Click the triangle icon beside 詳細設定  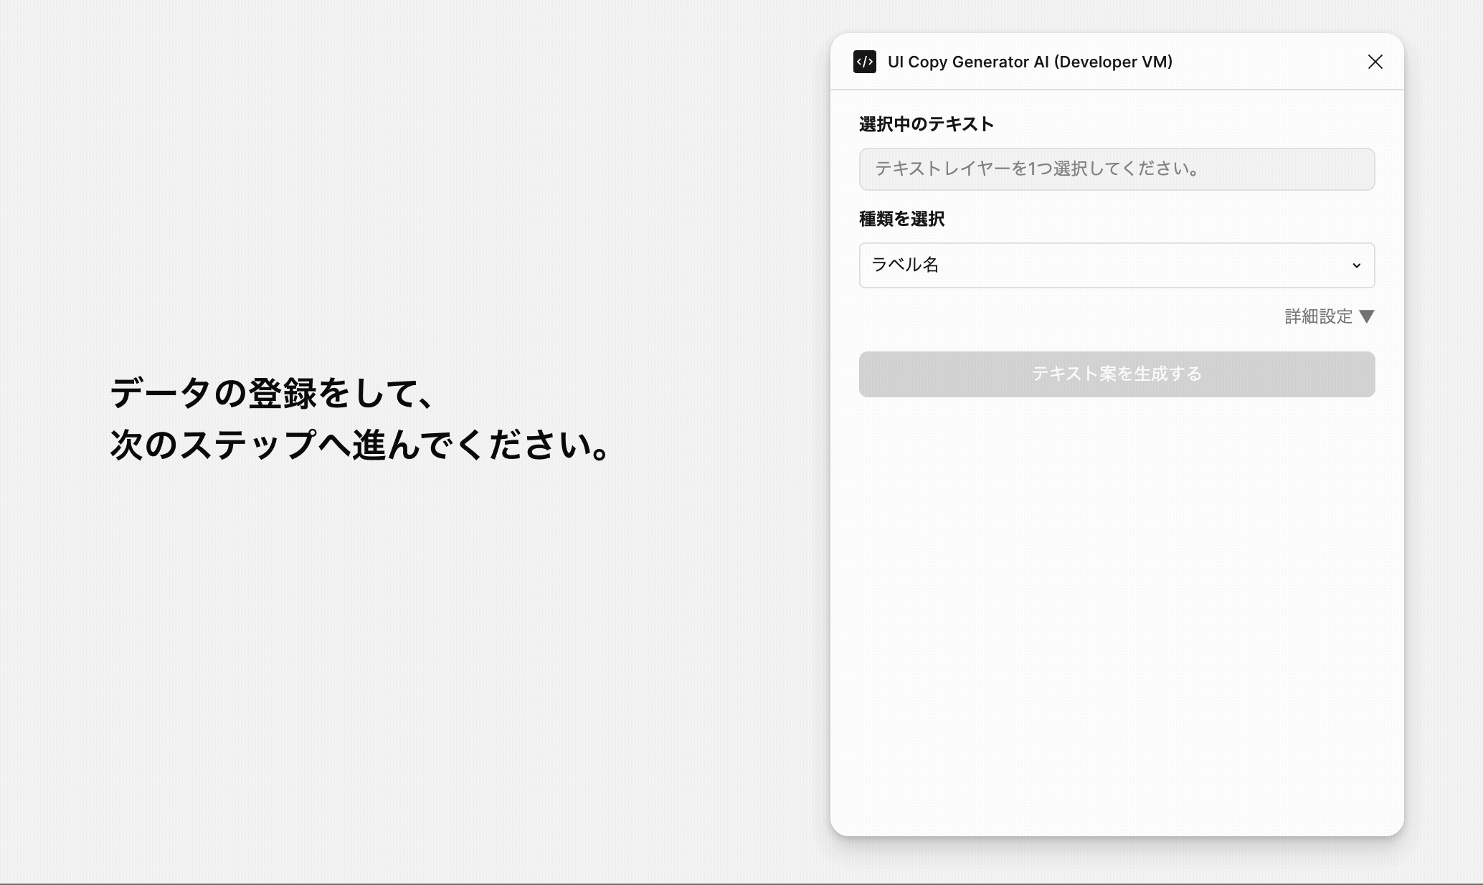click(x=1367, y=316)
